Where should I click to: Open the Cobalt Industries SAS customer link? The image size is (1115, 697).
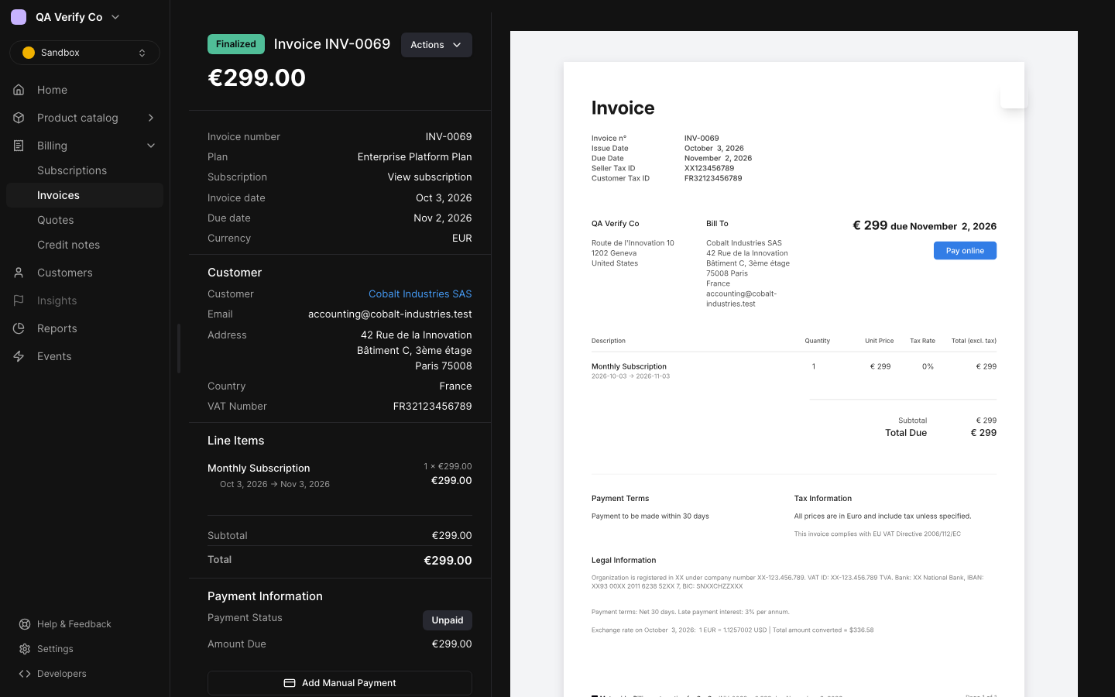click(x=420, y=294)
